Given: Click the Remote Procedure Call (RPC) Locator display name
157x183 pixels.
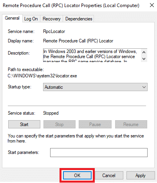Looking at the screenshot, I should [78, 41].
